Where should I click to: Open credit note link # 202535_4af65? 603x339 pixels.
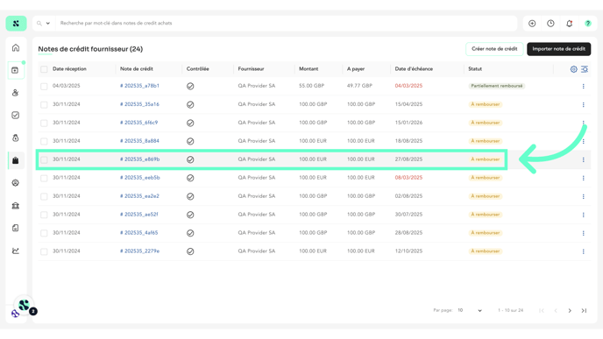coord(138,232)
